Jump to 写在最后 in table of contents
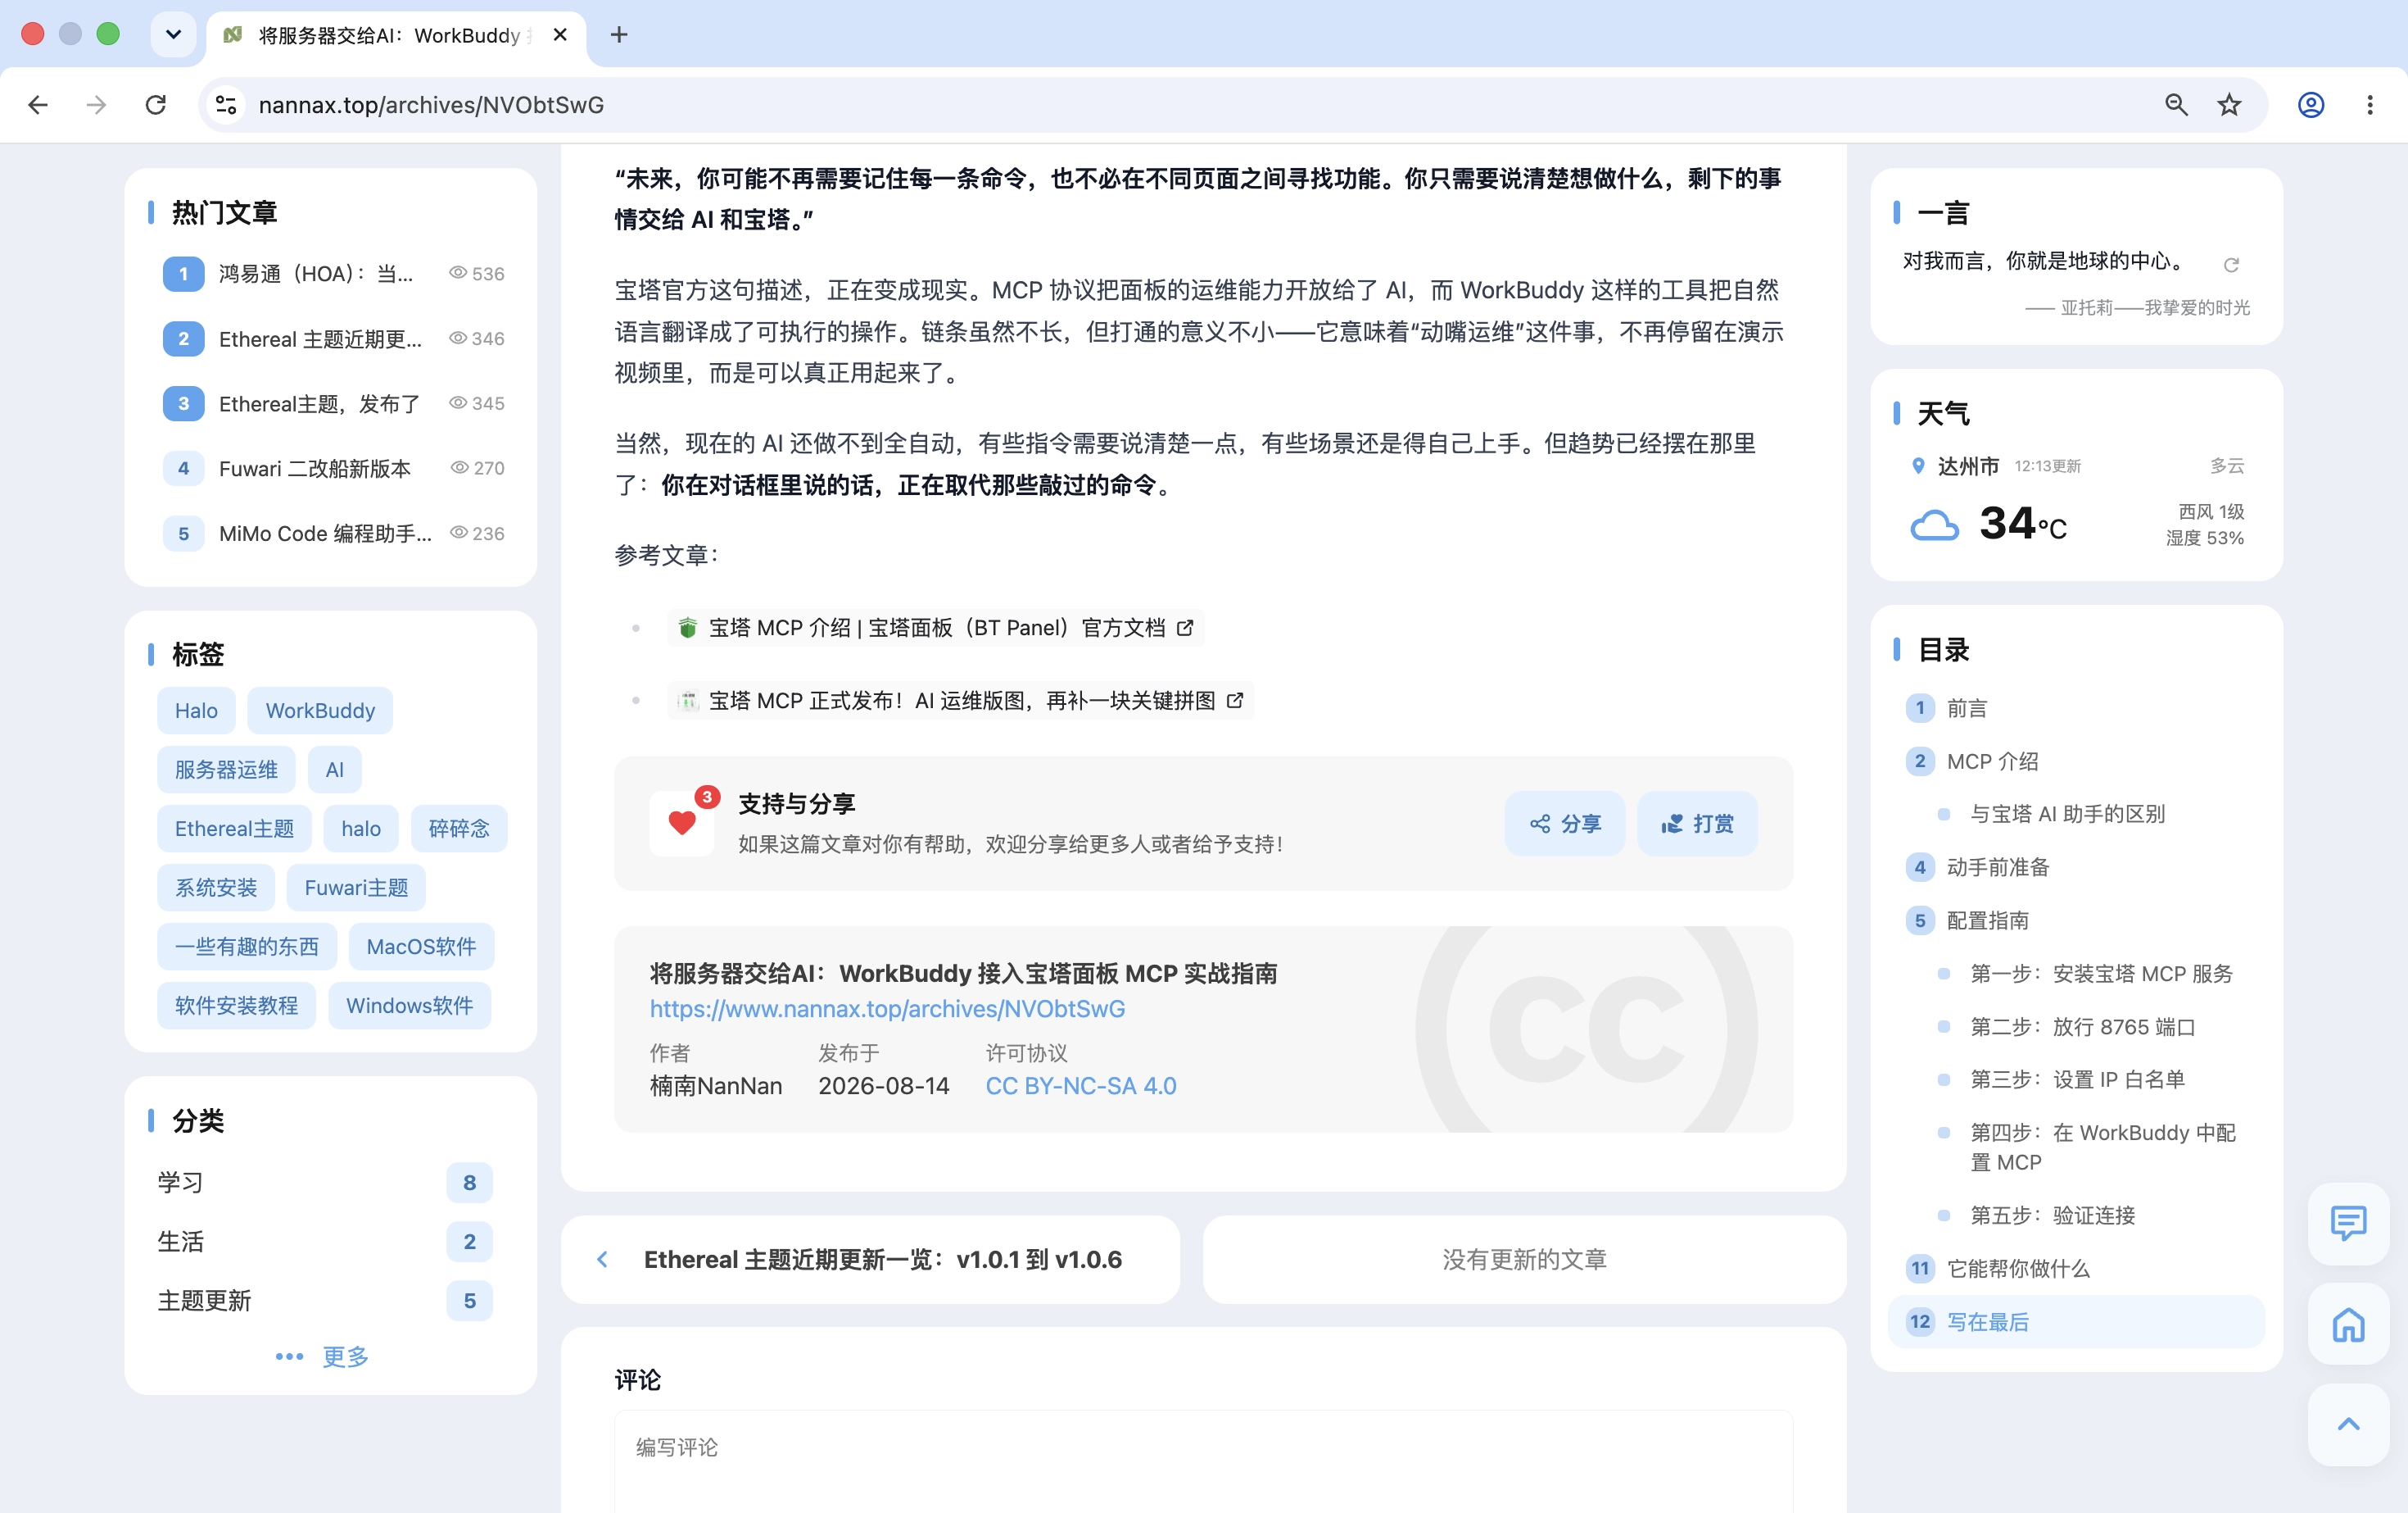Screen dimensions: 2408x1513 click(x=2076, y=1322)
